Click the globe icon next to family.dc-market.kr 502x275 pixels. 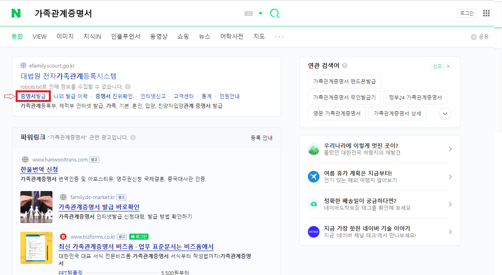tap(63, 197)
